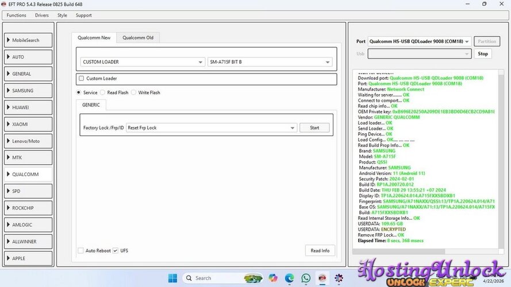Viewport: 511px width, 287px height.
Task: Click the Start button
Action: [x=314, y=128]
